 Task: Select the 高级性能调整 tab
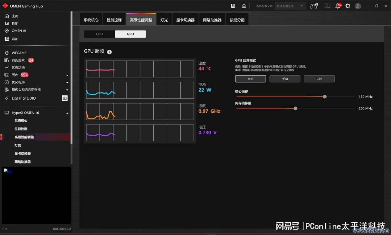pyautogui.click(x=141, y=19)
